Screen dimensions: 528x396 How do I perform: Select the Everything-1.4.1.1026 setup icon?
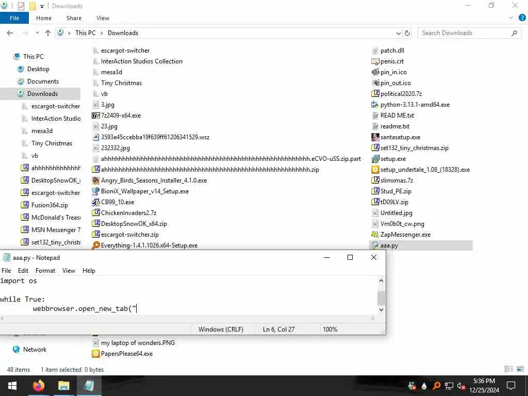tap(95, 245)
